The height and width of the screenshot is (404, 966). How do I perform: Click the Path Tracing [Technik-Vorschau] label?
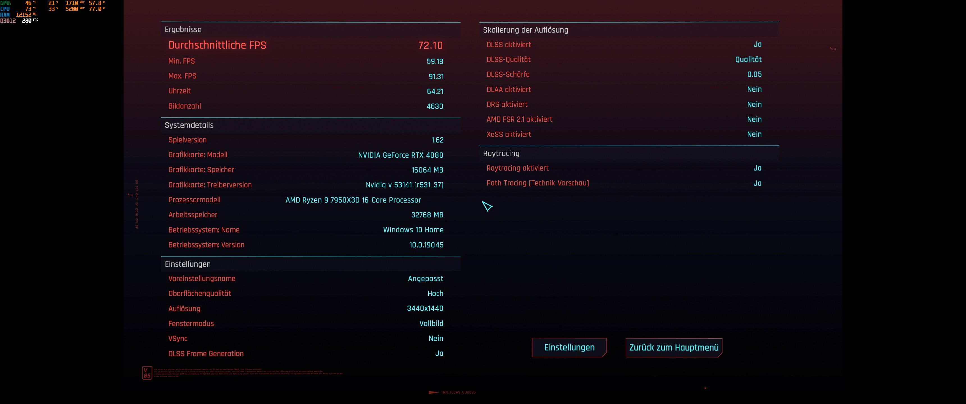tap(538, 183)
